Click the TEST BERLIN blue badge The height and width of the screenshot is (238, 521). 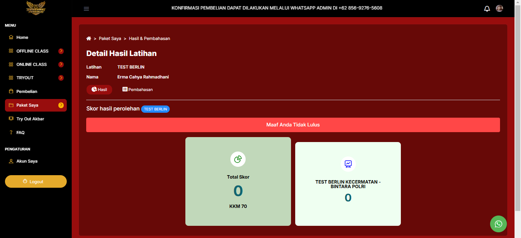(156, 109)
